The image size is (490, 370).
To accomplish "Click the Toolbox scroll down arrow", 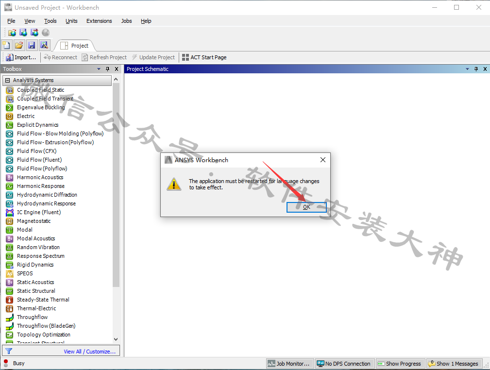I will pos(116,339).
